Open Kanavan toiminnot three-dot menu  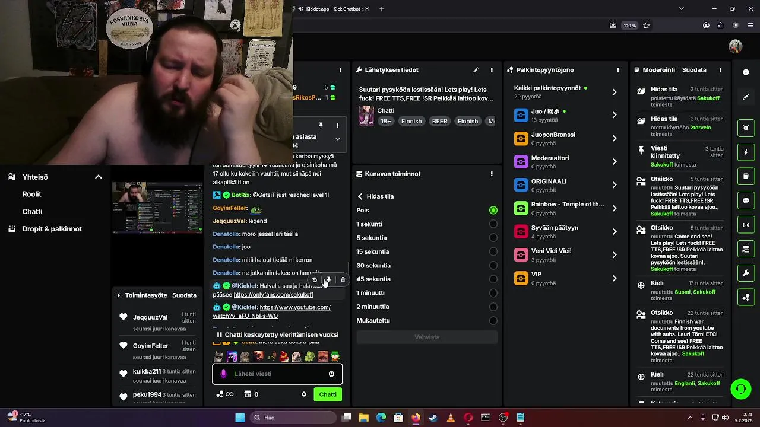492,174
